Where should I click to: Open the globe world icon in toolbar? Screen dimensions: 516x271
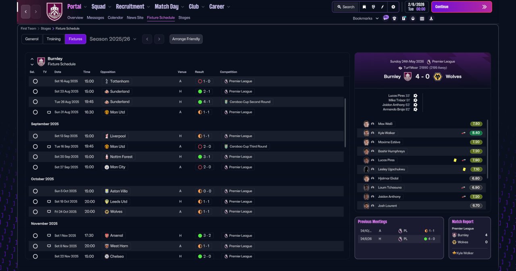[x=374, y=7]
